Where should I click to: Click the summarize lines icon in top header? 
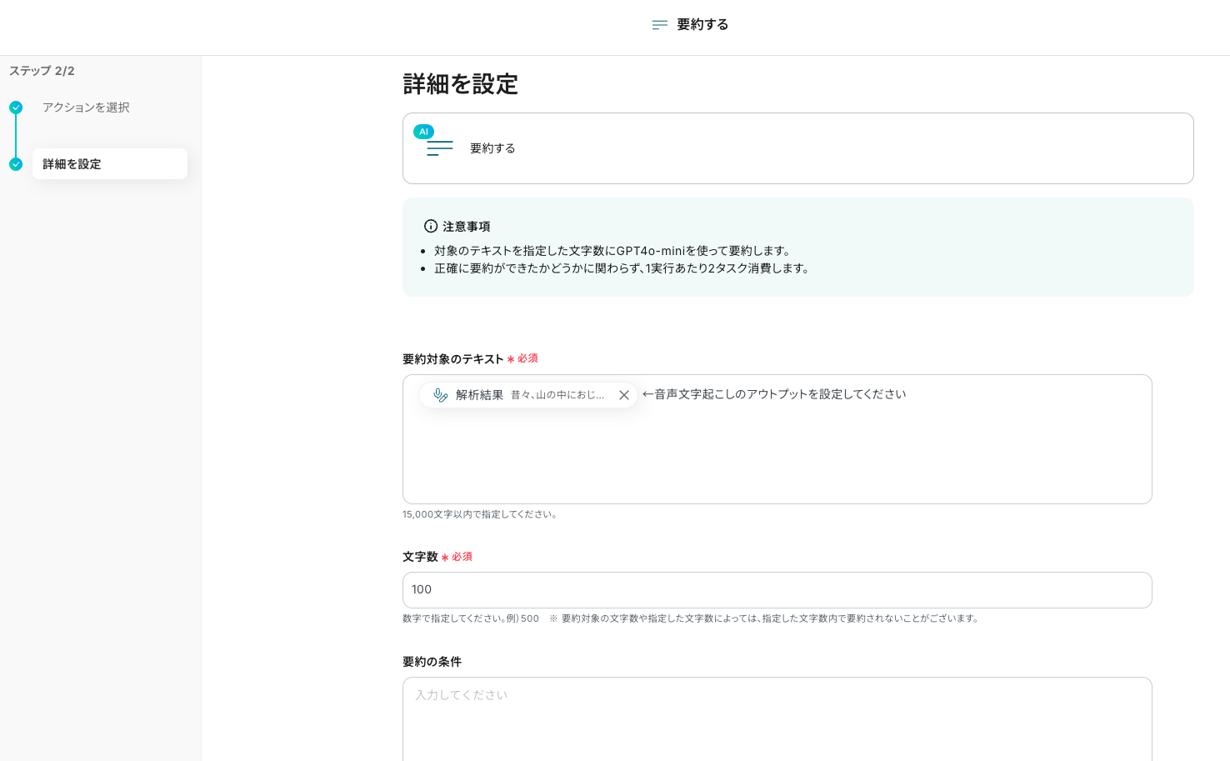659,25
